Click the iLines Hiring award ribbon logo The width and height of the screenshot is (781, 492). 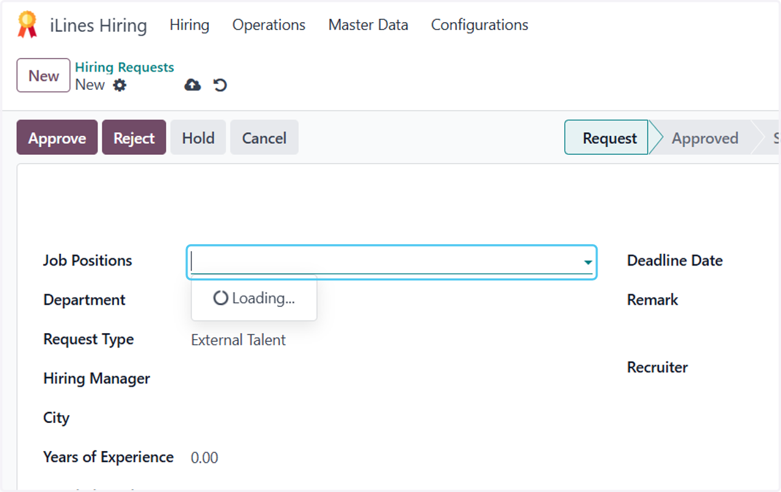click(x=27, y=25)
